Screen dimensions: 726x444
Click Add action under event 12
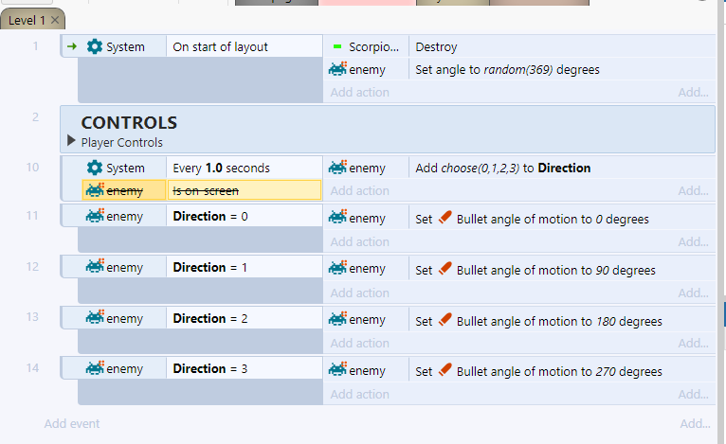[359, 293]
